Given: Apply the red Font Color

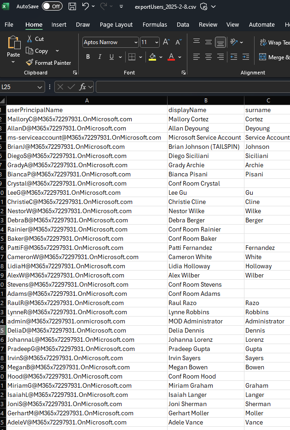Looking at the screenshot, I should coord(171,57).
